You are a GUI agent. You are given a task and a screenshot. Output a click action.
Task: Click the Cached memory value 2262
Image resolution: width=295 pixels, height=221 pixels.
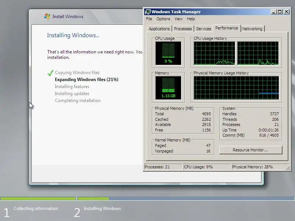click(x=206, y=119)
